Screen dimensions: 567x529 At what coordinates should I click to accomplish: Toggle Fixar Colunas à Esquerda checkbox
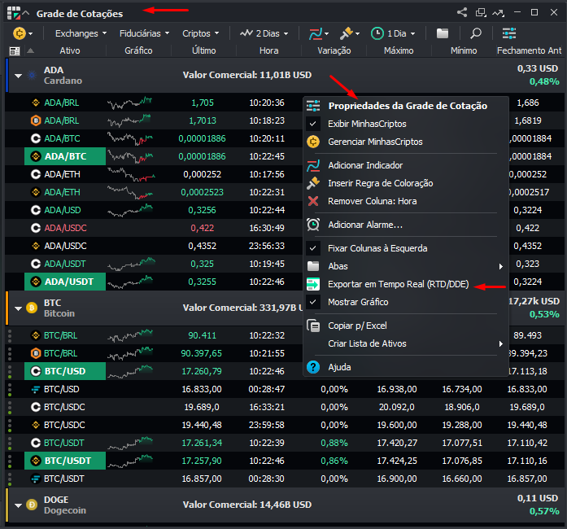point(313,248)
